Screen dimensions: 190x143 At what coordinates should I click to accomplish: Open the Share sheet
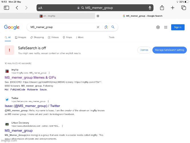(x=162, y=8)
